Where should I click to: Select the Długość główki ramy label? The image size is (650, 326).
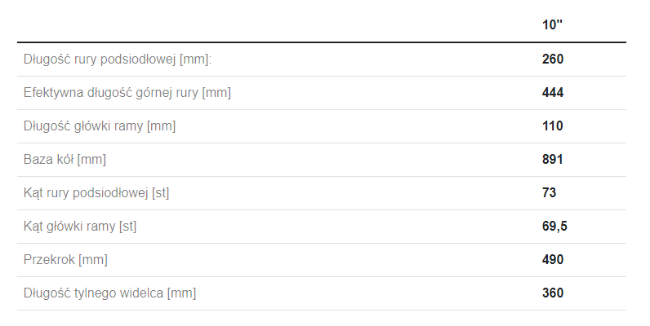click(100, 126)
